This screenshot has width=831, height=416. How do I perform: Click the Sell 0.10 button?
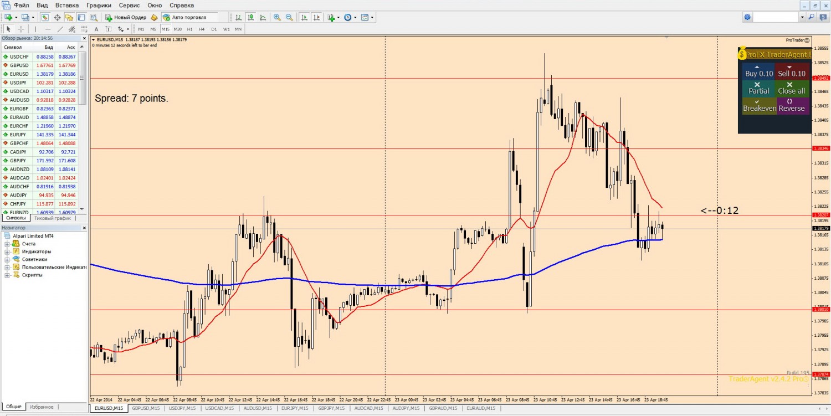tap(792, 71)
